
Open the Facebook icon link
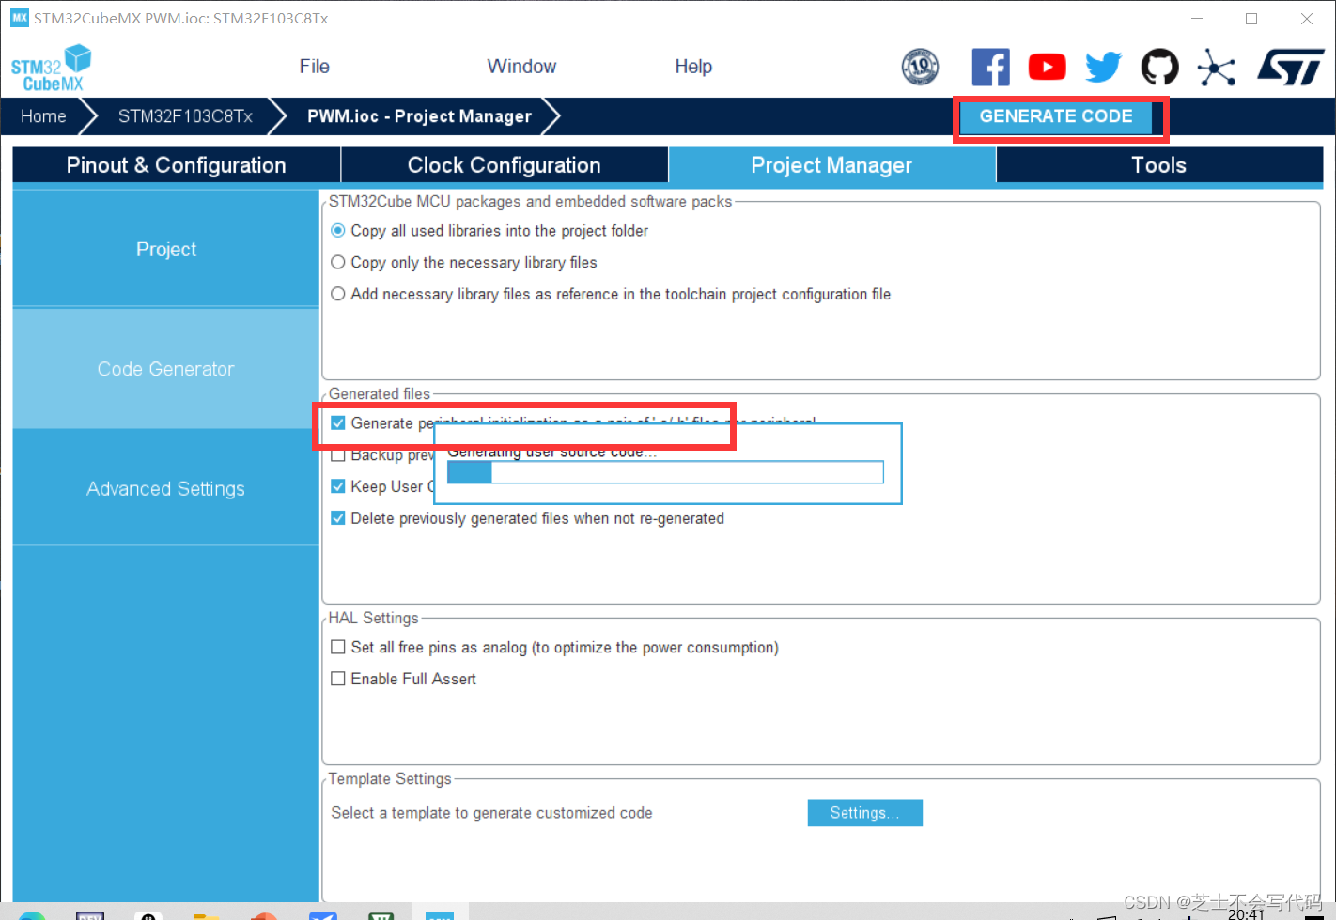[x=990, y=67]
